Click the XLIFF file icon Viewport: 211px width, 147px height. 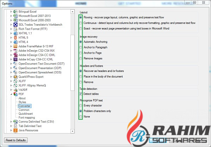[x=15, y=81]
